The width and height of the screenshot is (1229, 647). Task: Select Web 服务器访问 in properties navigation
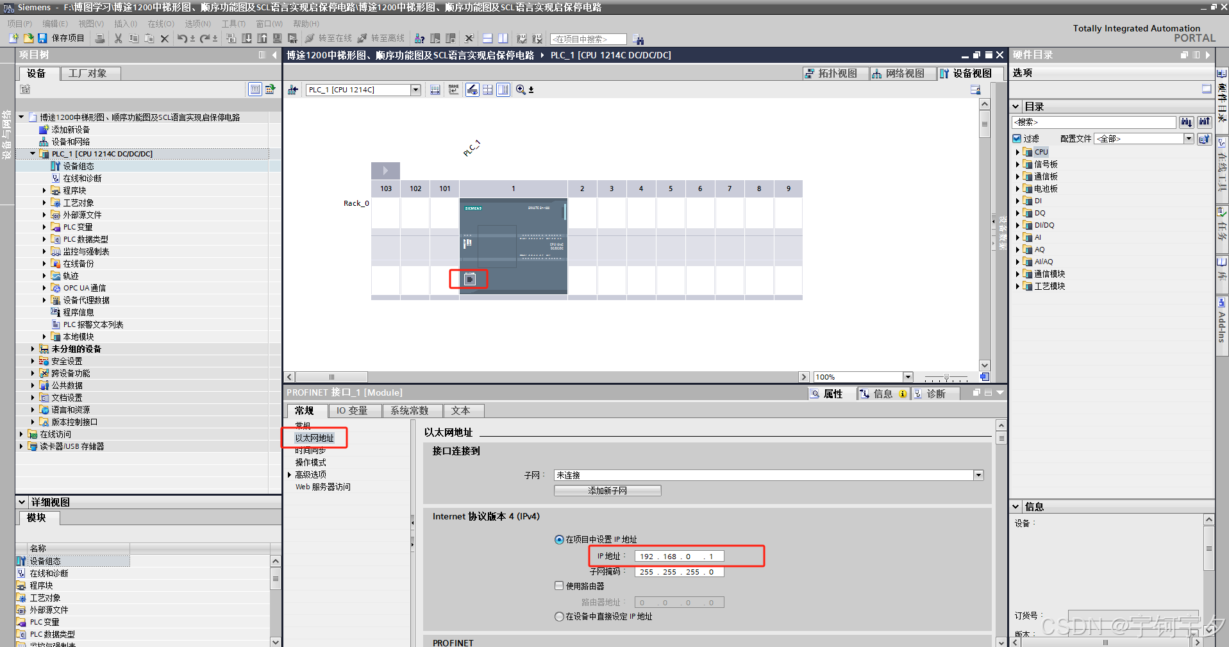[x=323, y=487]
